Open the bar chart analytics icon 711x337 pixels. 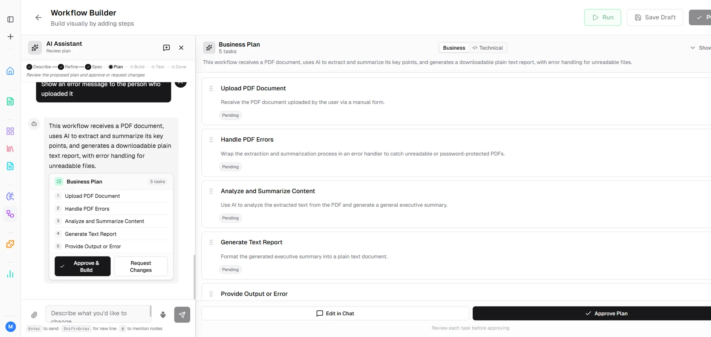click(x=10, y=274)
